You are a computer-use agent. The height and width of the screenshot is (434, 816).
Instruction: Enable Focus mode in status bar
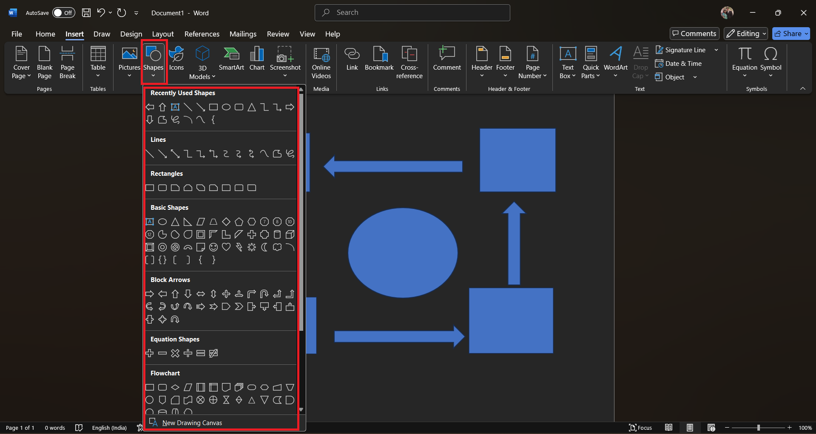pos(640,428)
